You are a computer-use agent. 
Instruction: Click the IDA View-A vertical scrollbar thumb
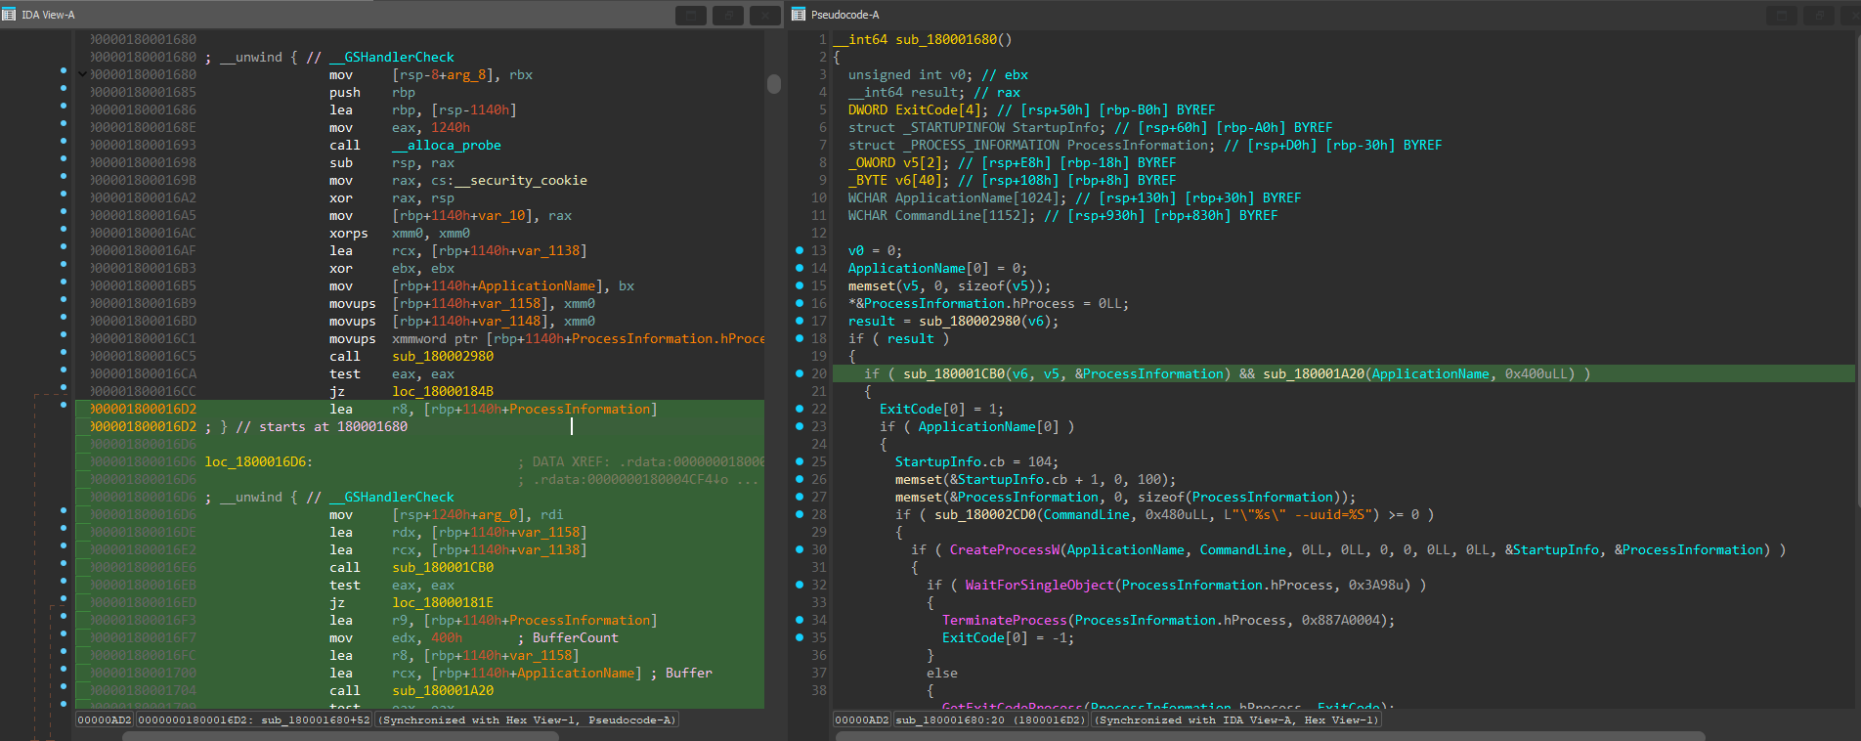[774, 84]
